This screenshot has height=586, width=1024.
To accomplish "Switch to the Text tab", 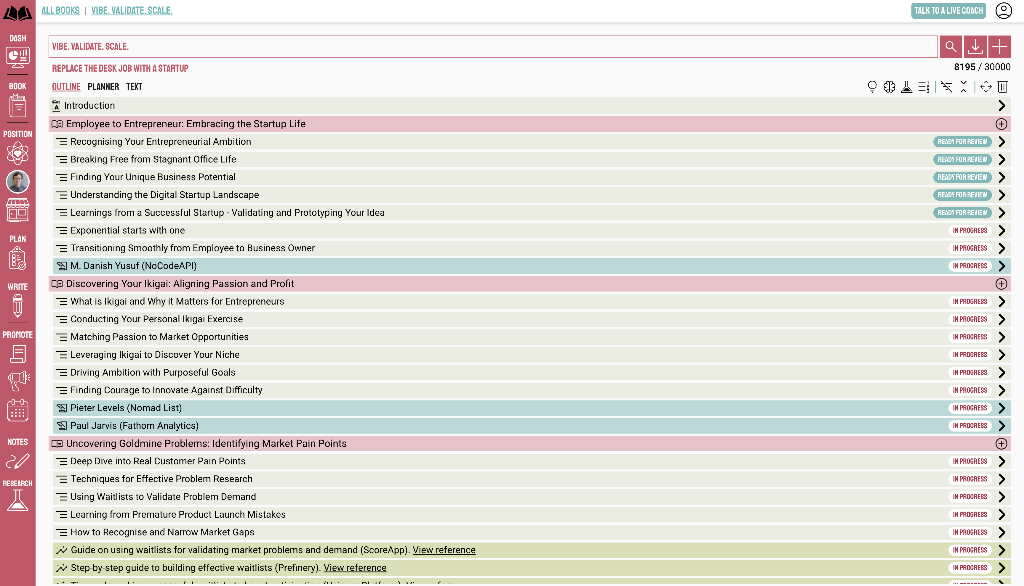I will (x=134, y=86).
